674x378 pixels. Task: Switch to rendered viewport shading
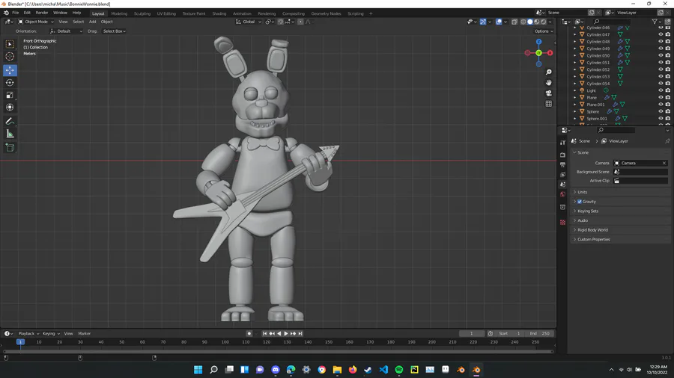click(x=544, y=22)
